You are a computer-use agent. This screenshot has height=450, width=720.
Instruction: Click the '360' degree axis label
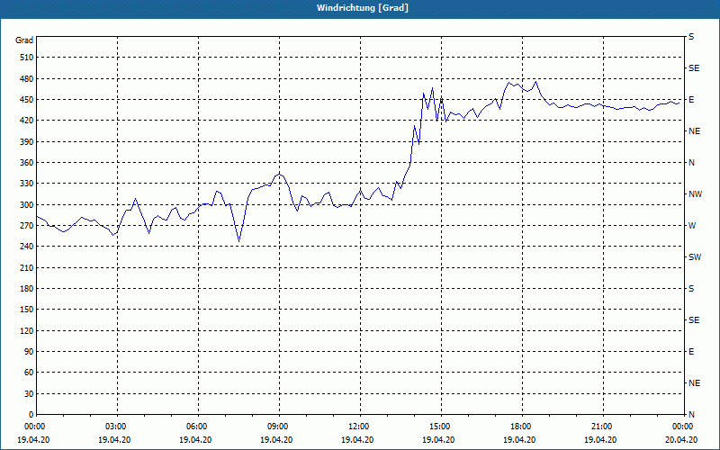tap(27, 163)
